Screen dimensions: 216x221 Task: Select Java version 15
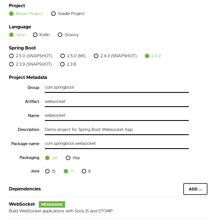coord(50,171)
